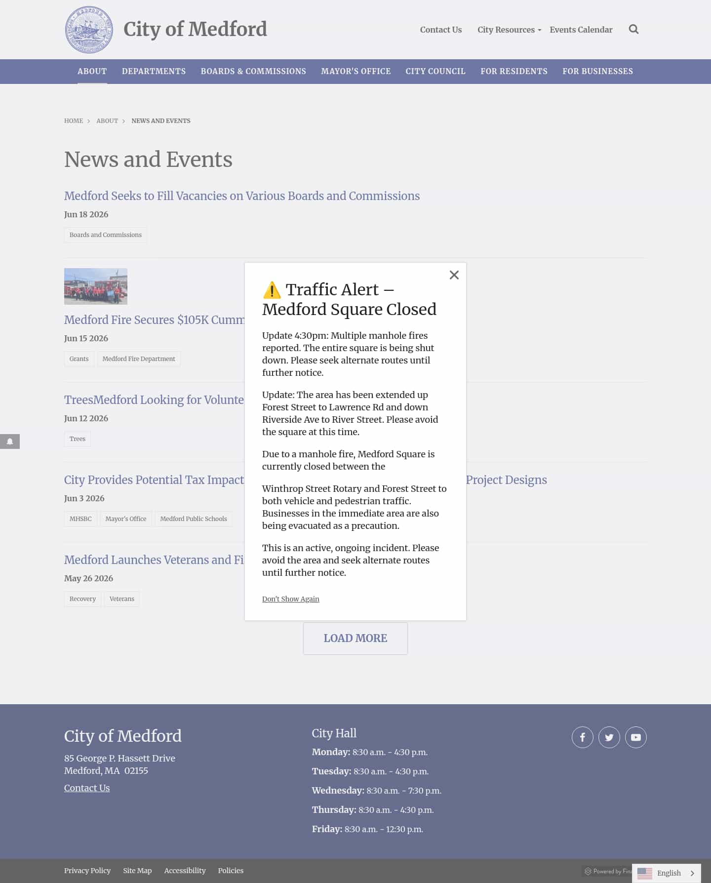Open Medford Seeks to Fill Vacancies article

pos(242,196)
